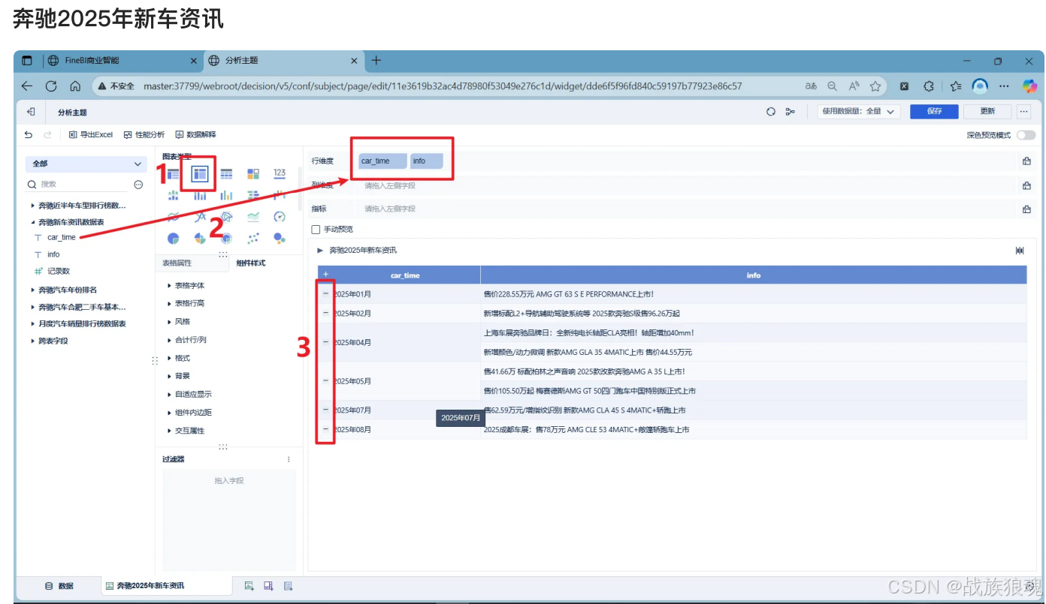Click browser home button
The height and width of the screenshot is (604, 1046).
pos(75,86)
